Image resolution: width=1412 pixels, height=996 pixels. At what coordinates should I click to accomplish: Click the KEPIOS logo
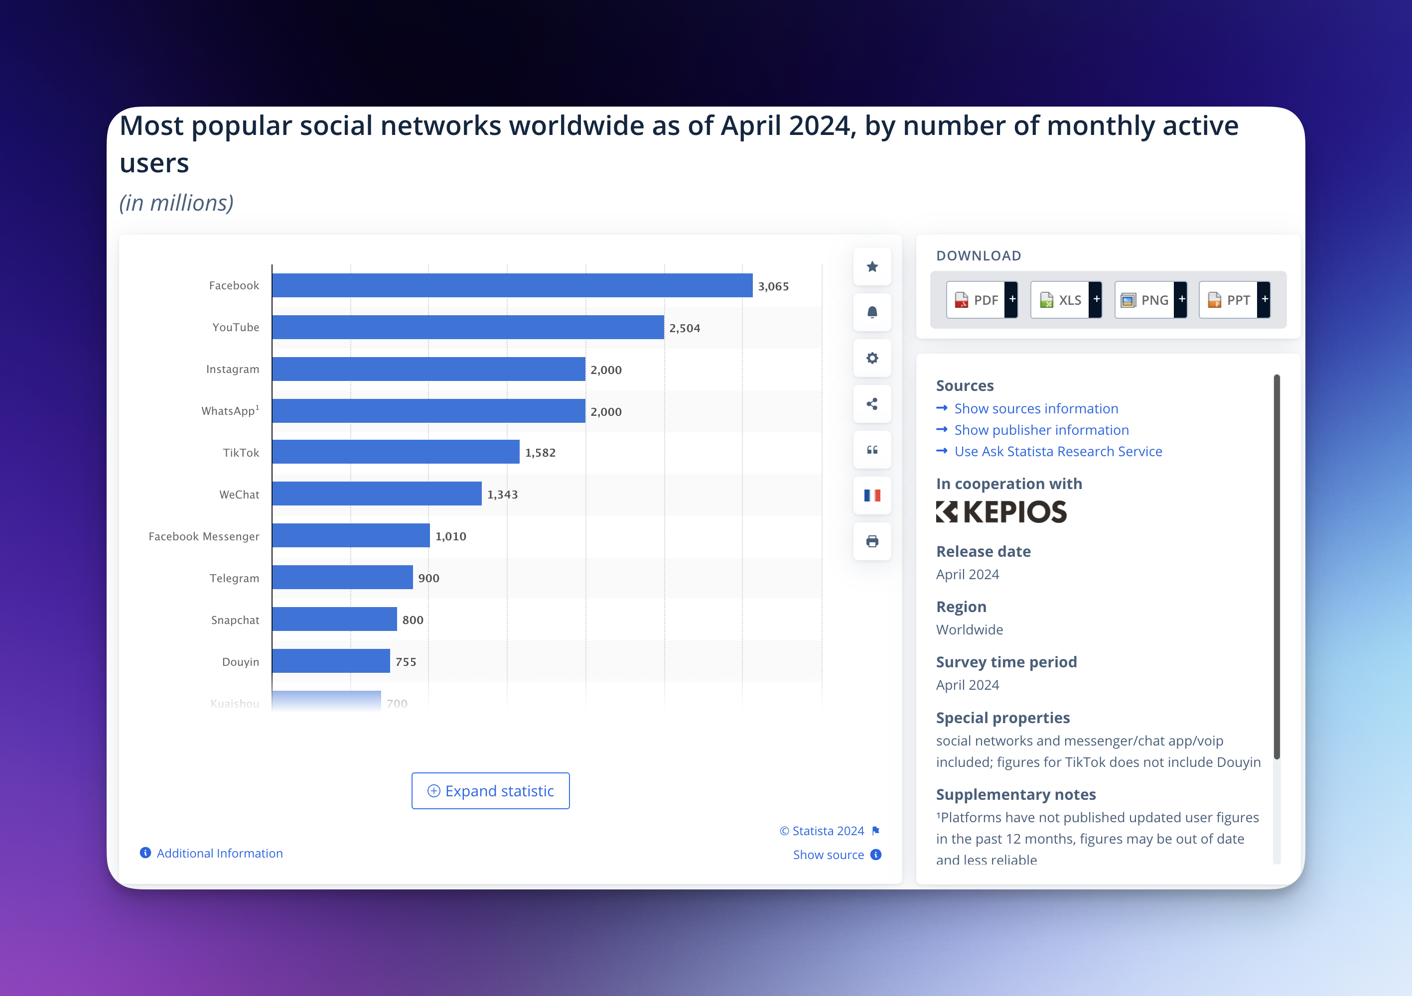coord(1001,512)
